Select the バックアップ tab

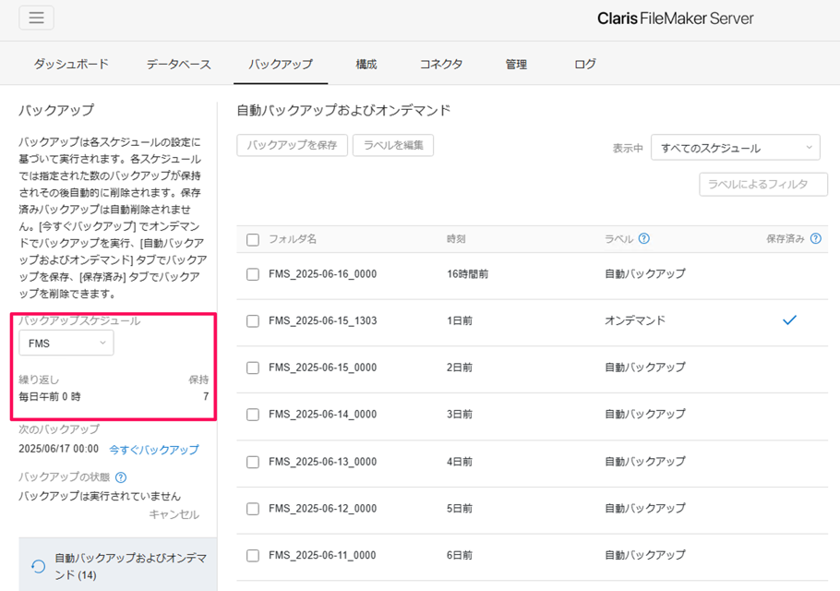(281, 64)
